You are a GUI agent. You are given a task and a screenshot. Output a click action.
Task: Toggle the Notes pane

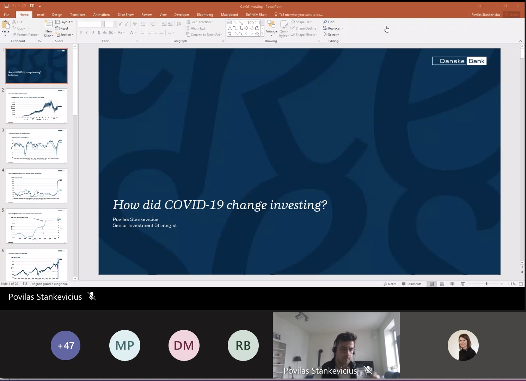tap(390, 284)
